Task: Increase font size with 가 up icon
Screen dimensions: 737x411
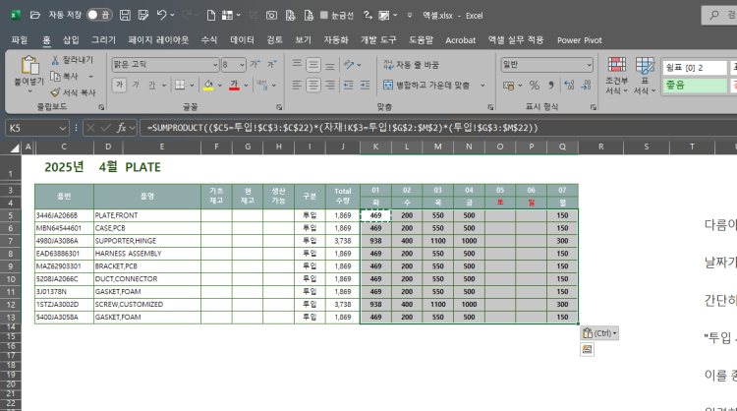Action: 255,64
